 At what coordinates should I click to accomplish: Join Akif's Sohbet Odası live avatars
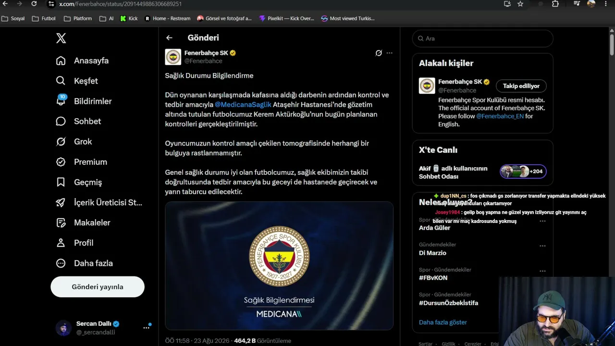[x=523, y=172]
